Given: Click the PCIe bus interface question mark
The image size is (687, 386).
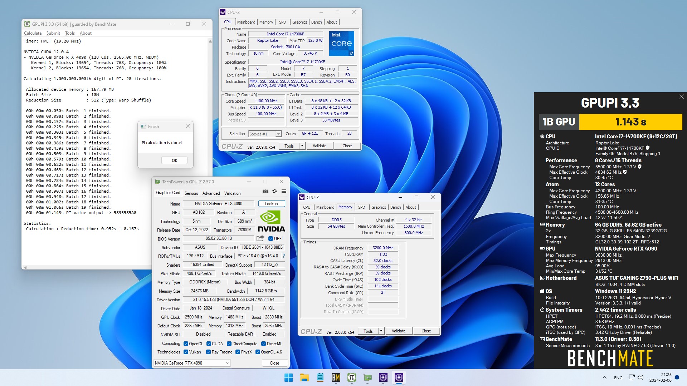Looking at the screenshot, I should 284,256.
